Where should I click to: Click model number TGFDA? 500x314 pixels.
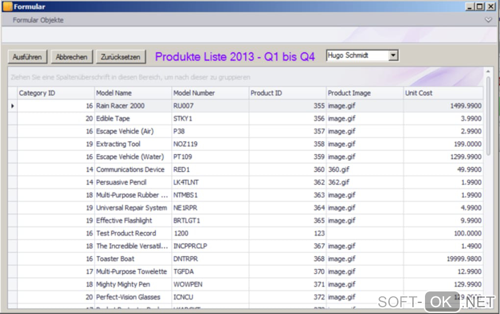(184, 271)
